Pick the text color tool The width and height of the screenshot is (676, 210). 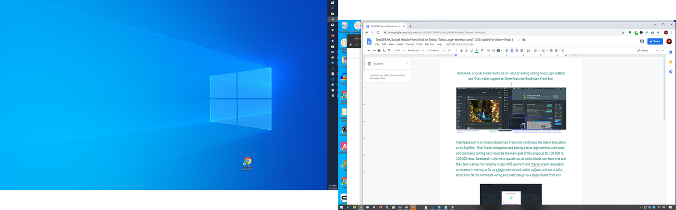coord(477,50)
